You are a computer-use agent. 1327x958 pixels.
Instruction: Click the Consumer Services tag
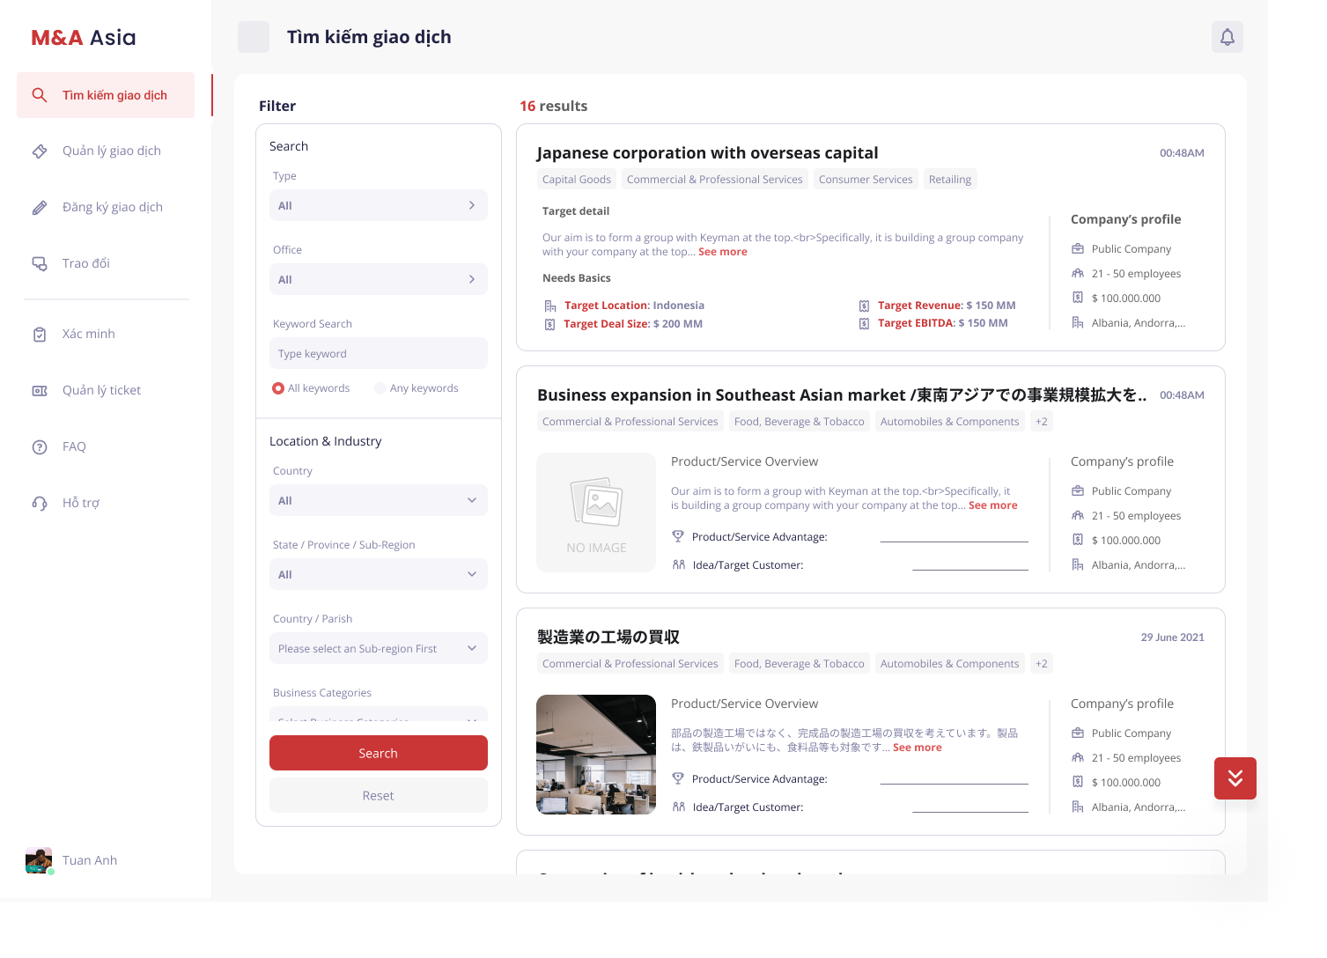click(866, 180)
